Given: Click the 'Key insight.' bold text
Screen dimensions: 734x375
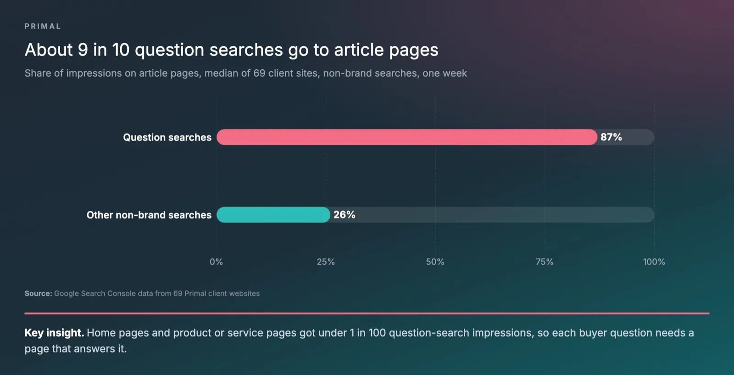Looking at the screenshot, I should [54, 333].
